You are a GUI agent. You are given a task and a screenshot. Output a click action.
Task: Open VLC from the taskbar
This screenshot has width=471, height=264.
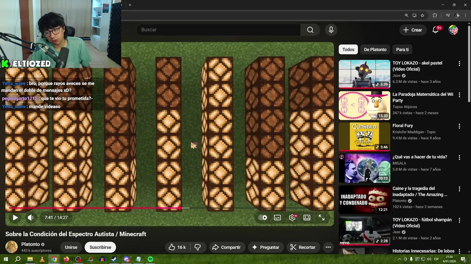42,259
